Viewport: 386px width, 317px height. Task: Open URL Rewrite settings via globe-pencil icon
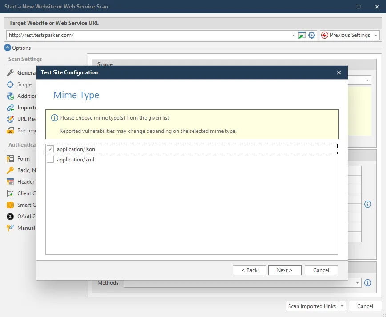coord(10,119)
